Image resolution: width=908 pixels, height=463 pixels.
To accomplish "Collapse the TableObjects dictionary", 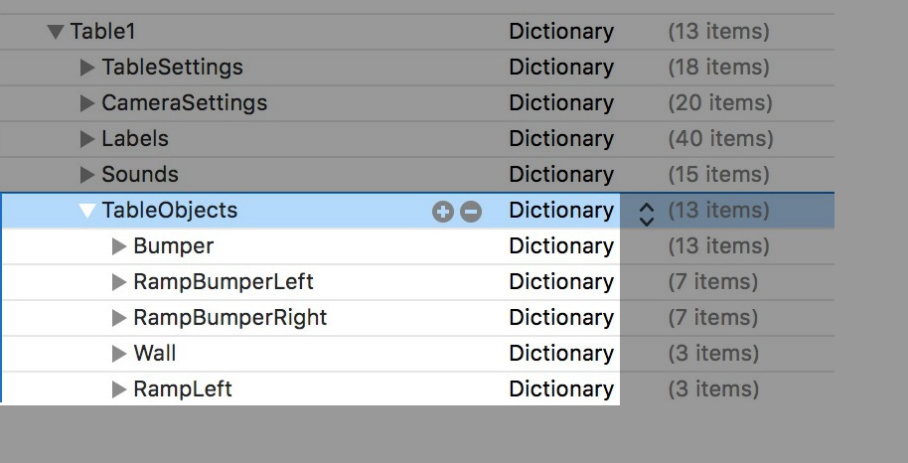I will pos(87,211).
